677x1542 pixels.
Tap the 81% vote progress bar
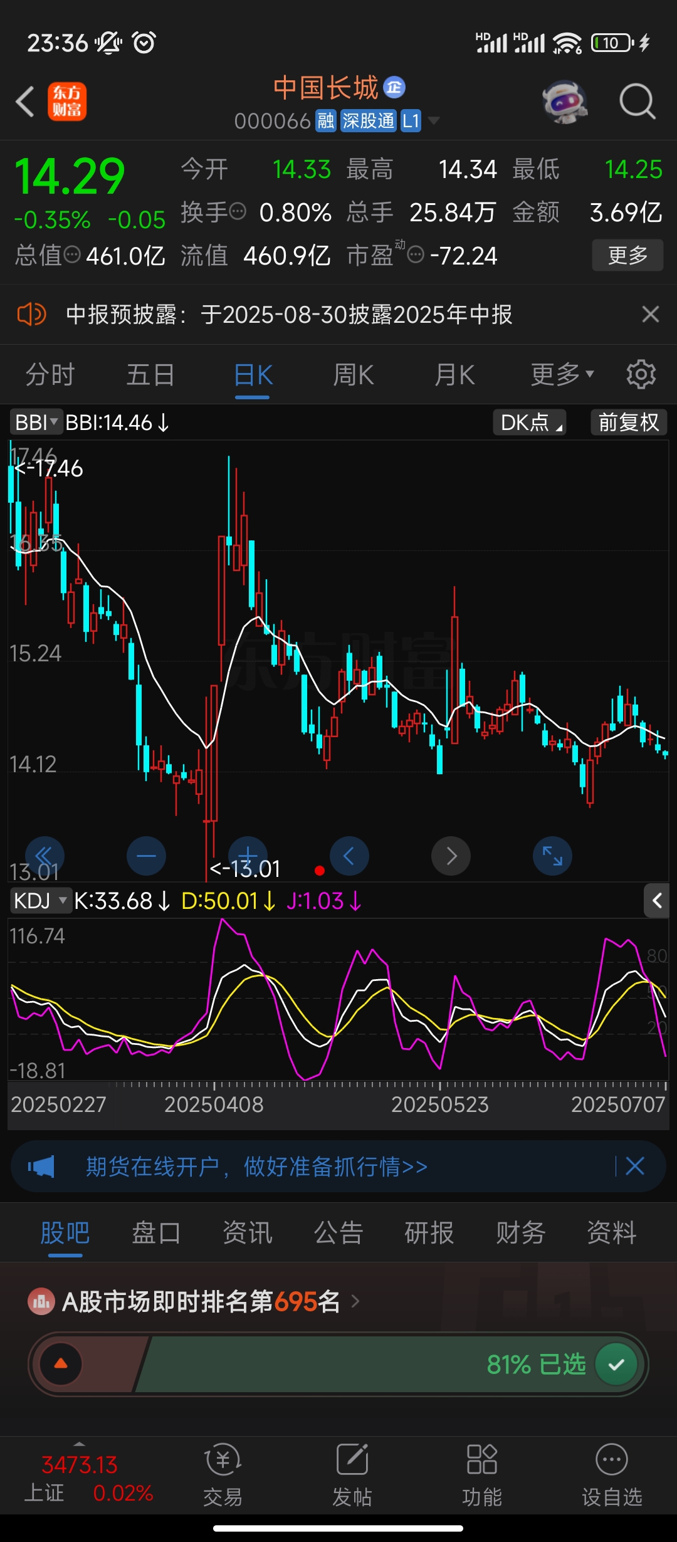point(338,1364)
